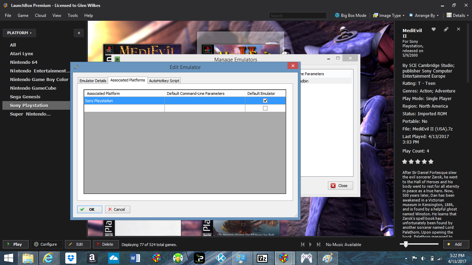Open the Tools menu
Image resolution: width=472 pixels, height=265 pixels.
[x=73, y=16]
